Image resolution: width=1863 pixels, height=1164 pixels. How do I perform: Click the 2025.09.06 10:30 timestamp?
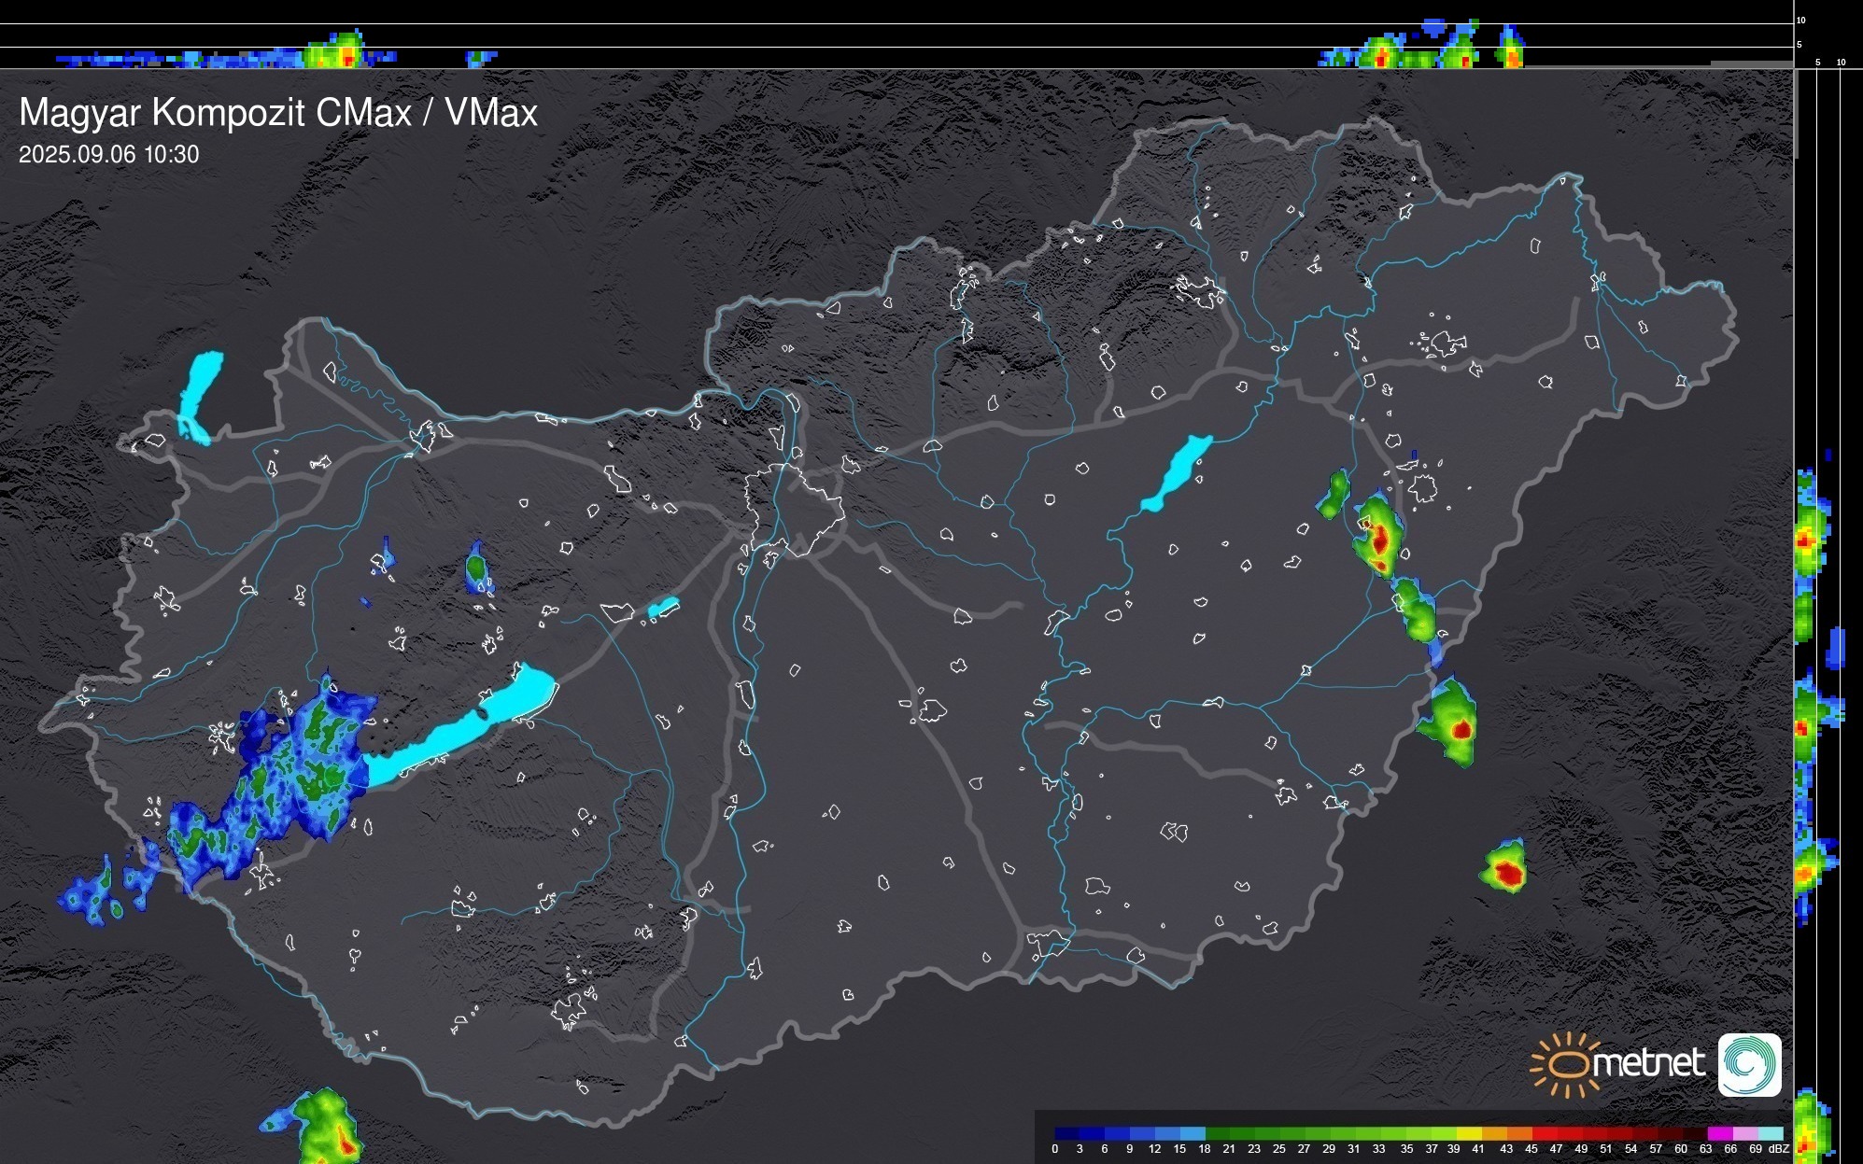click(108, 155)
